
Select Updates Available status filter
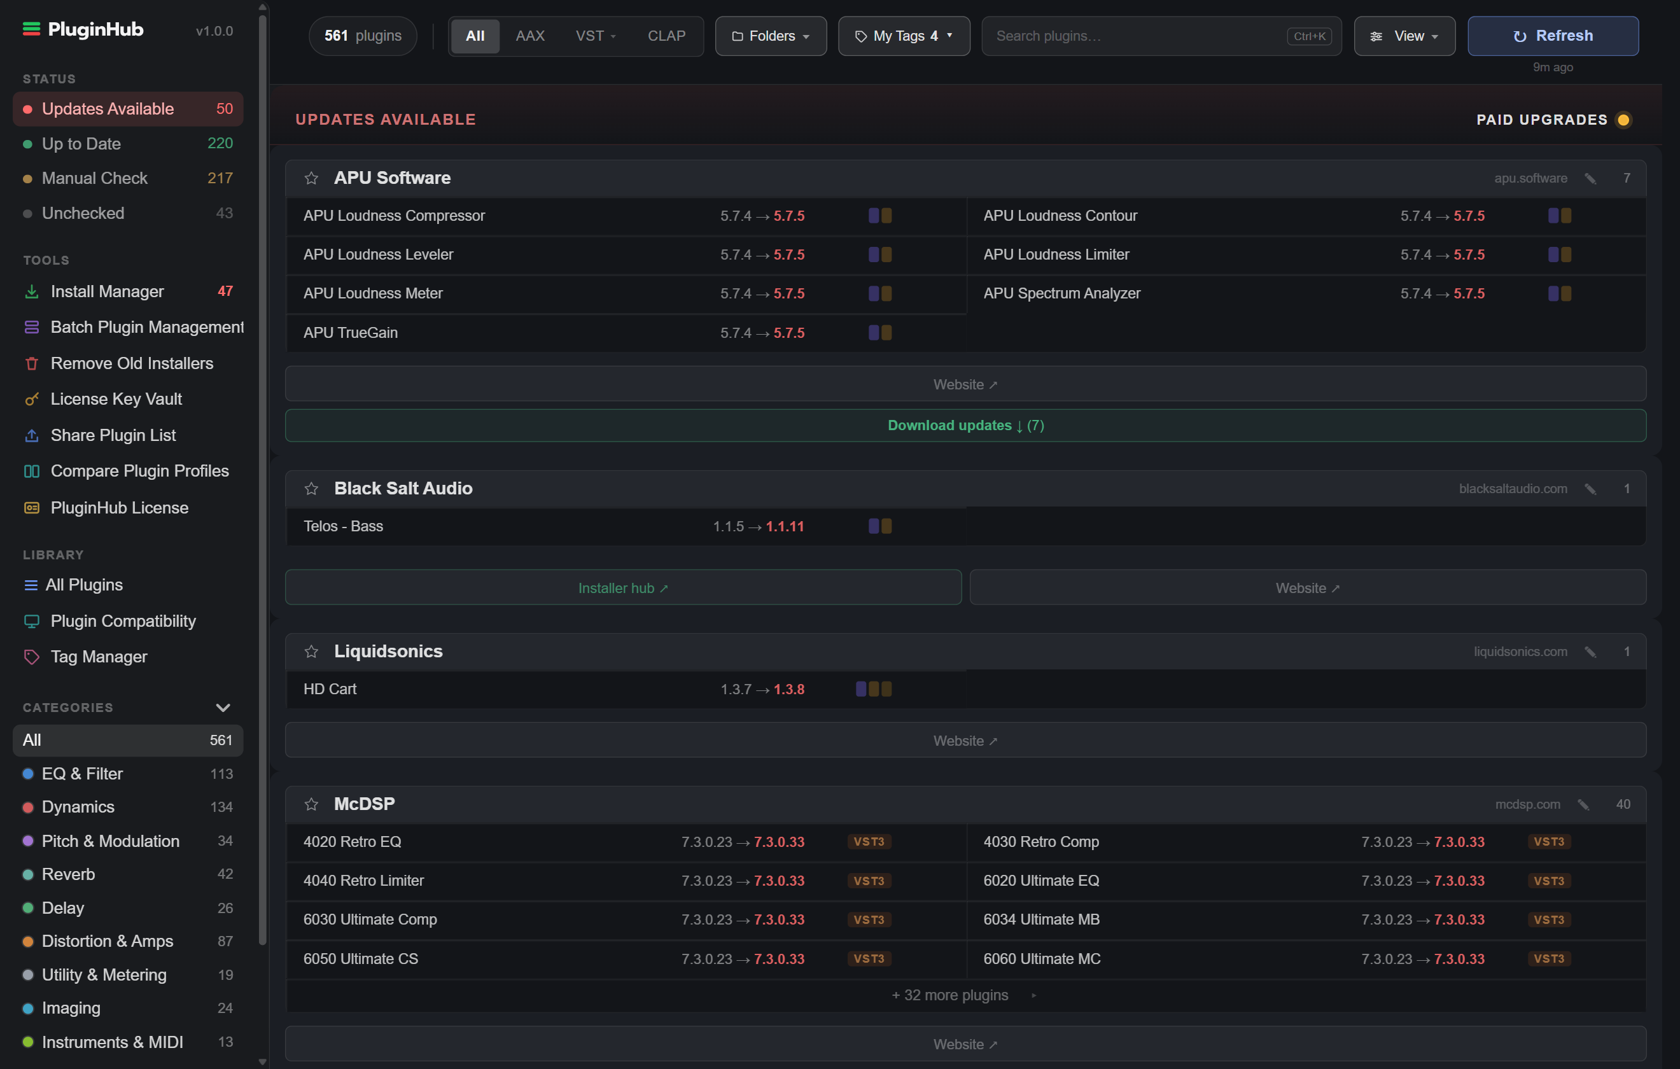pos(128,109)
